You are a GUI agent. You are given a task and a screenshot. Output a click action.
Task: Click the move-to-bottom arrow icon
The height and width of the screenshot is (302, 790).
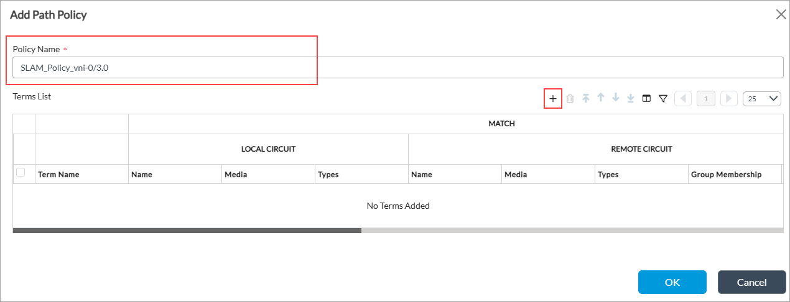[x=631, y=98]
